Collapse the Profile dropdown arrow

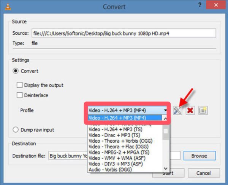[165, 110]
